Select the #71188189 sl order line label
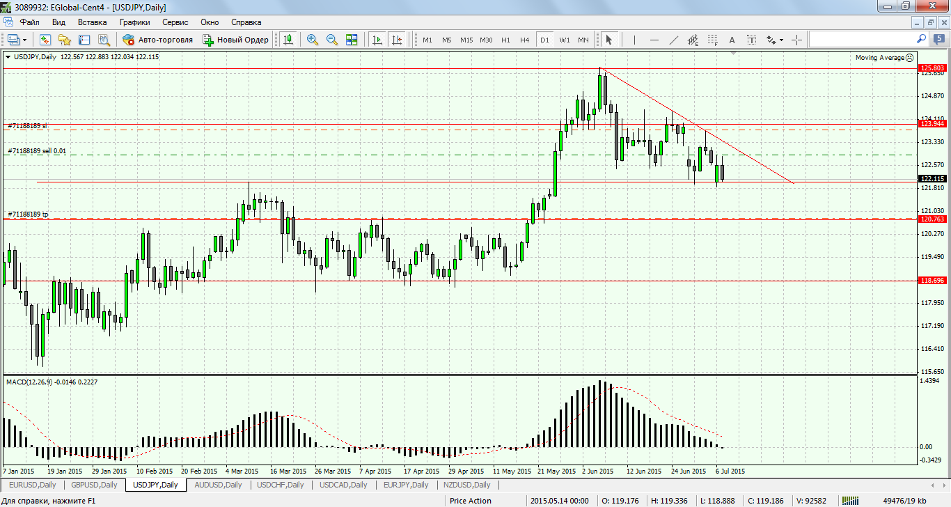951x507 pixels. click(27, 126)
